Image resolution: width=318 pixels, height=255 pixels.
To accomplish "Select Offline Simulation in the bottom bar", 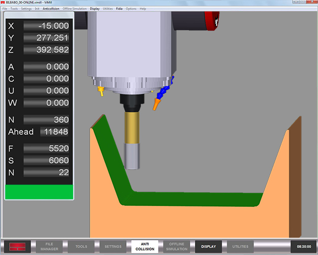I will pos(177,247).
